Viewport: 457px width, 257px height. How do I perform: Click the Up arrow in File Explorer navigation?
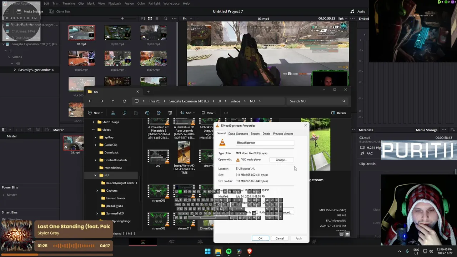click(x=113, y=101)
